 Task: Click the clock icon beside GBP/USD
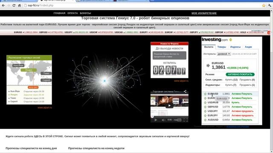(205, 107)
